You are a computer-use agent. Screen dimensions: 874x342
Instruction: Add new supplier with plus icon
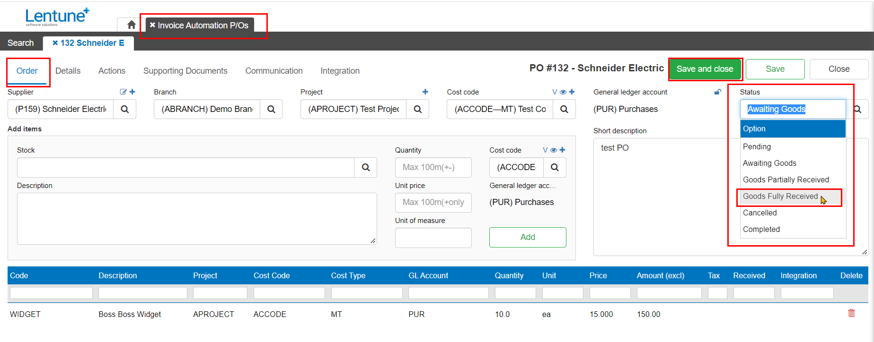[132, 92]
